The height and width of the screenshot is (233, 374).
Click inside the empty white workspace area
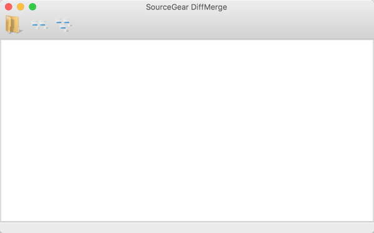(x=187, y=130)
